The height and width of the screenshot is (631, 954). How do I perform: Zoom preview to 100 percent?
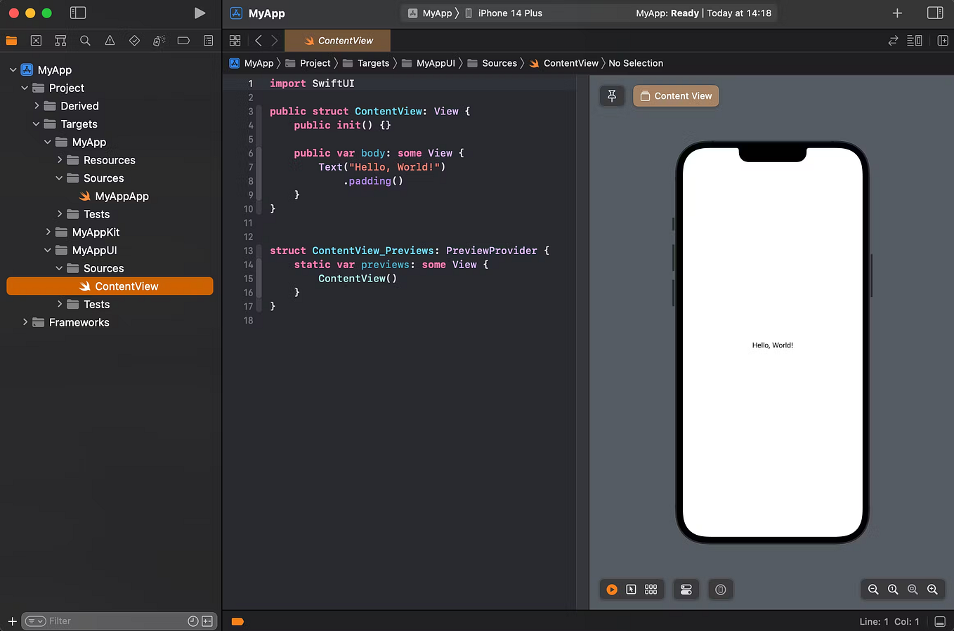pos(893,590)
